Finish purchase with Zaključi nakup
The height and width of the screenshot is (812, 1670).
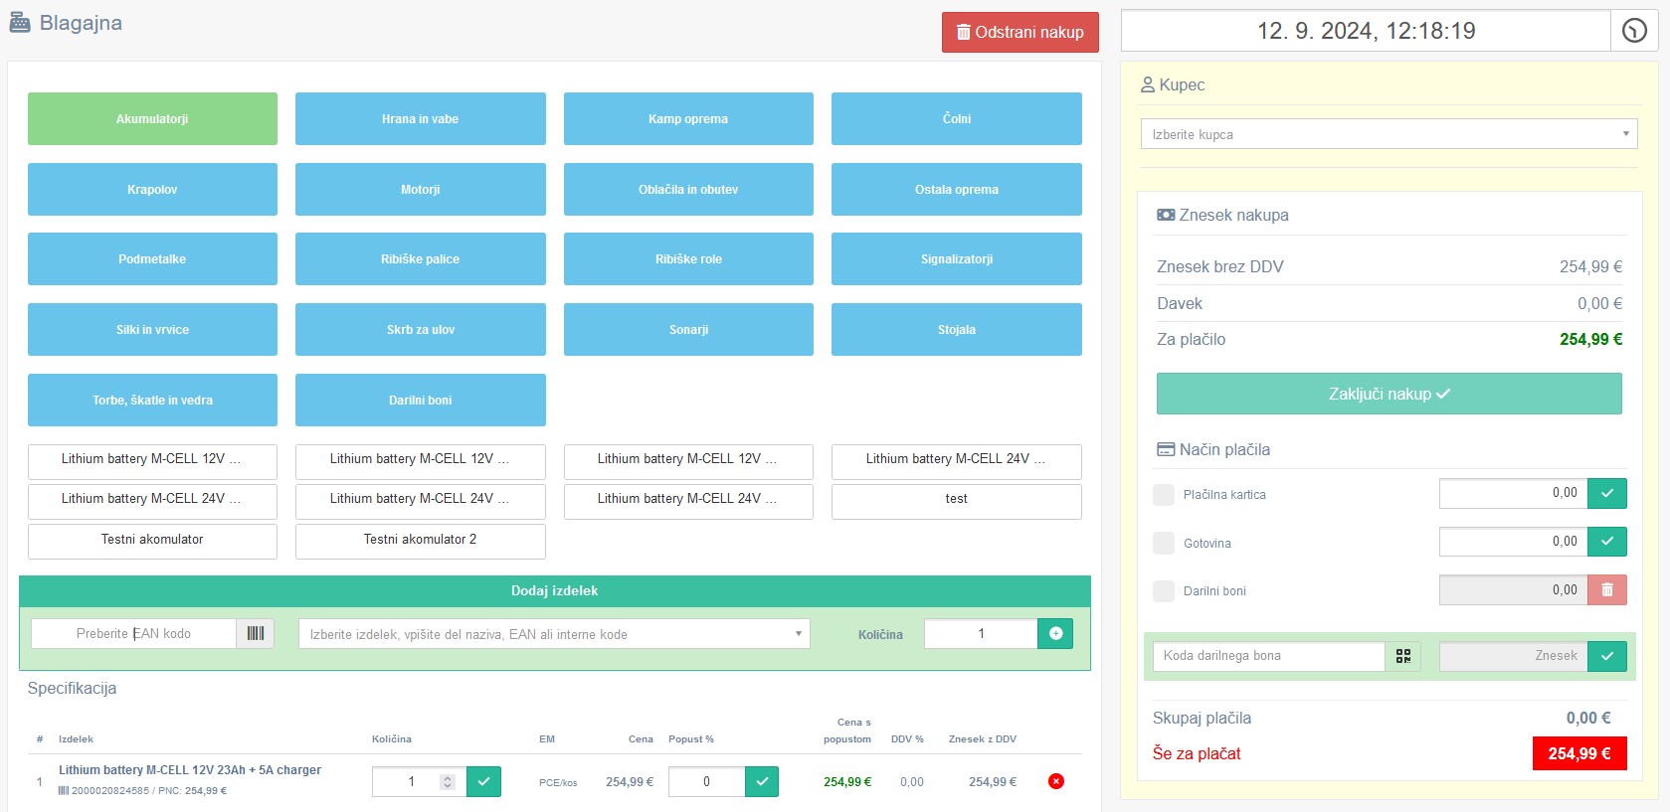[x=1389, y=395]
